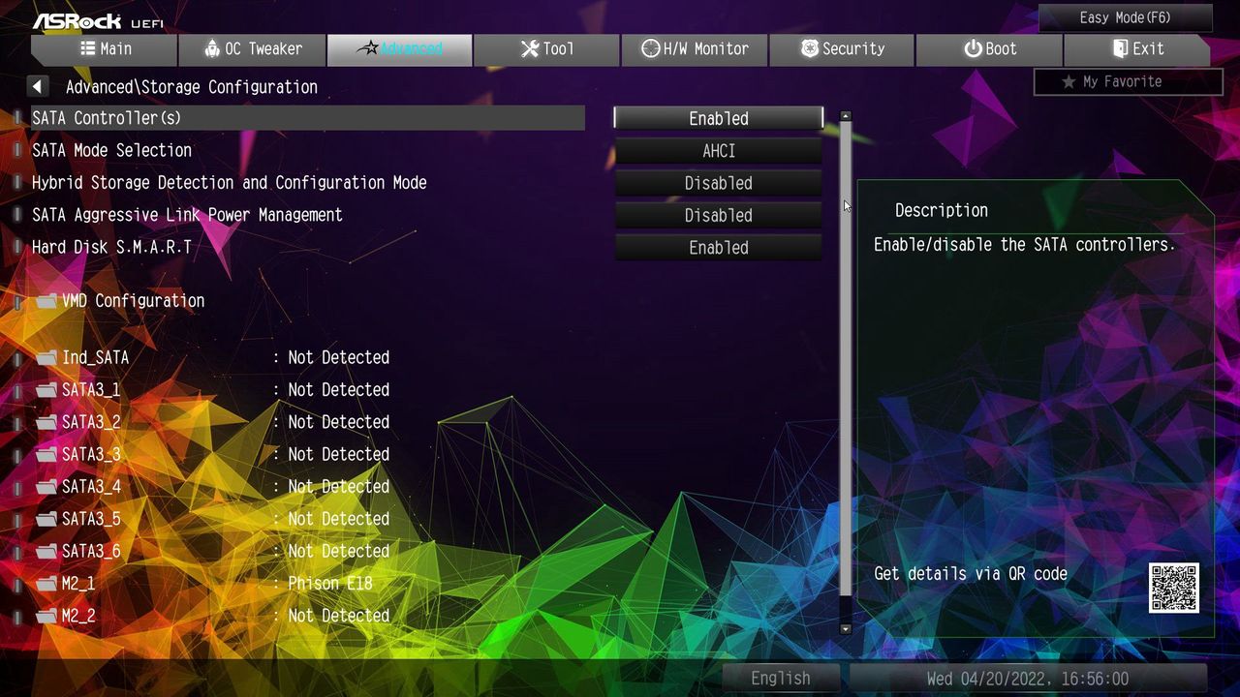Click the Phison E18 drive entry

click(330, 584)
